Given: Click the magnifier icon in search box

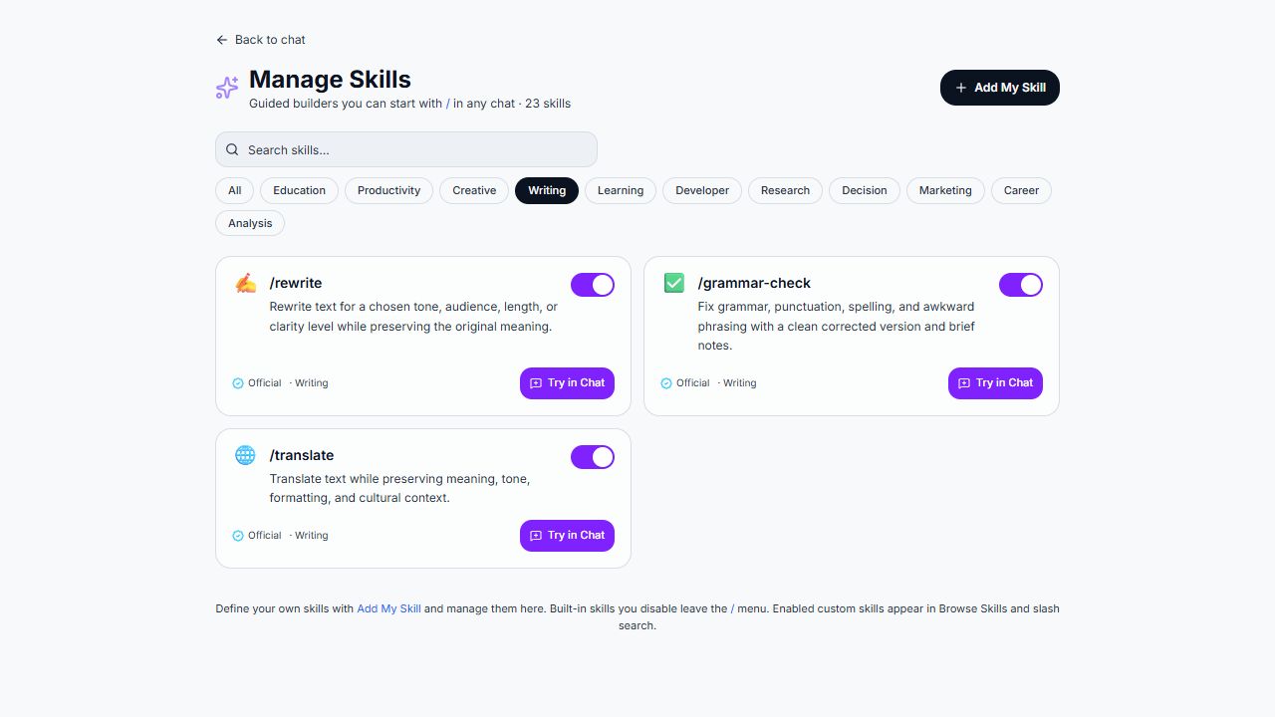Looking at the screenshot, I should pyautogui.click(x=232, y=149).
